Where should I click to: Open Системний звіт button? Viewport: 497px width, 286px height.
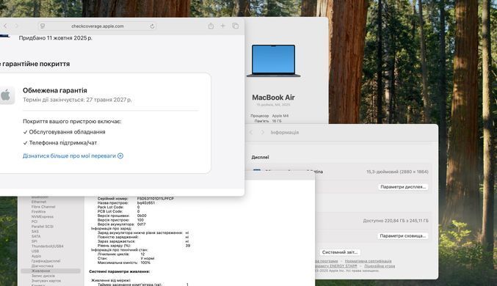coord(340,252)
